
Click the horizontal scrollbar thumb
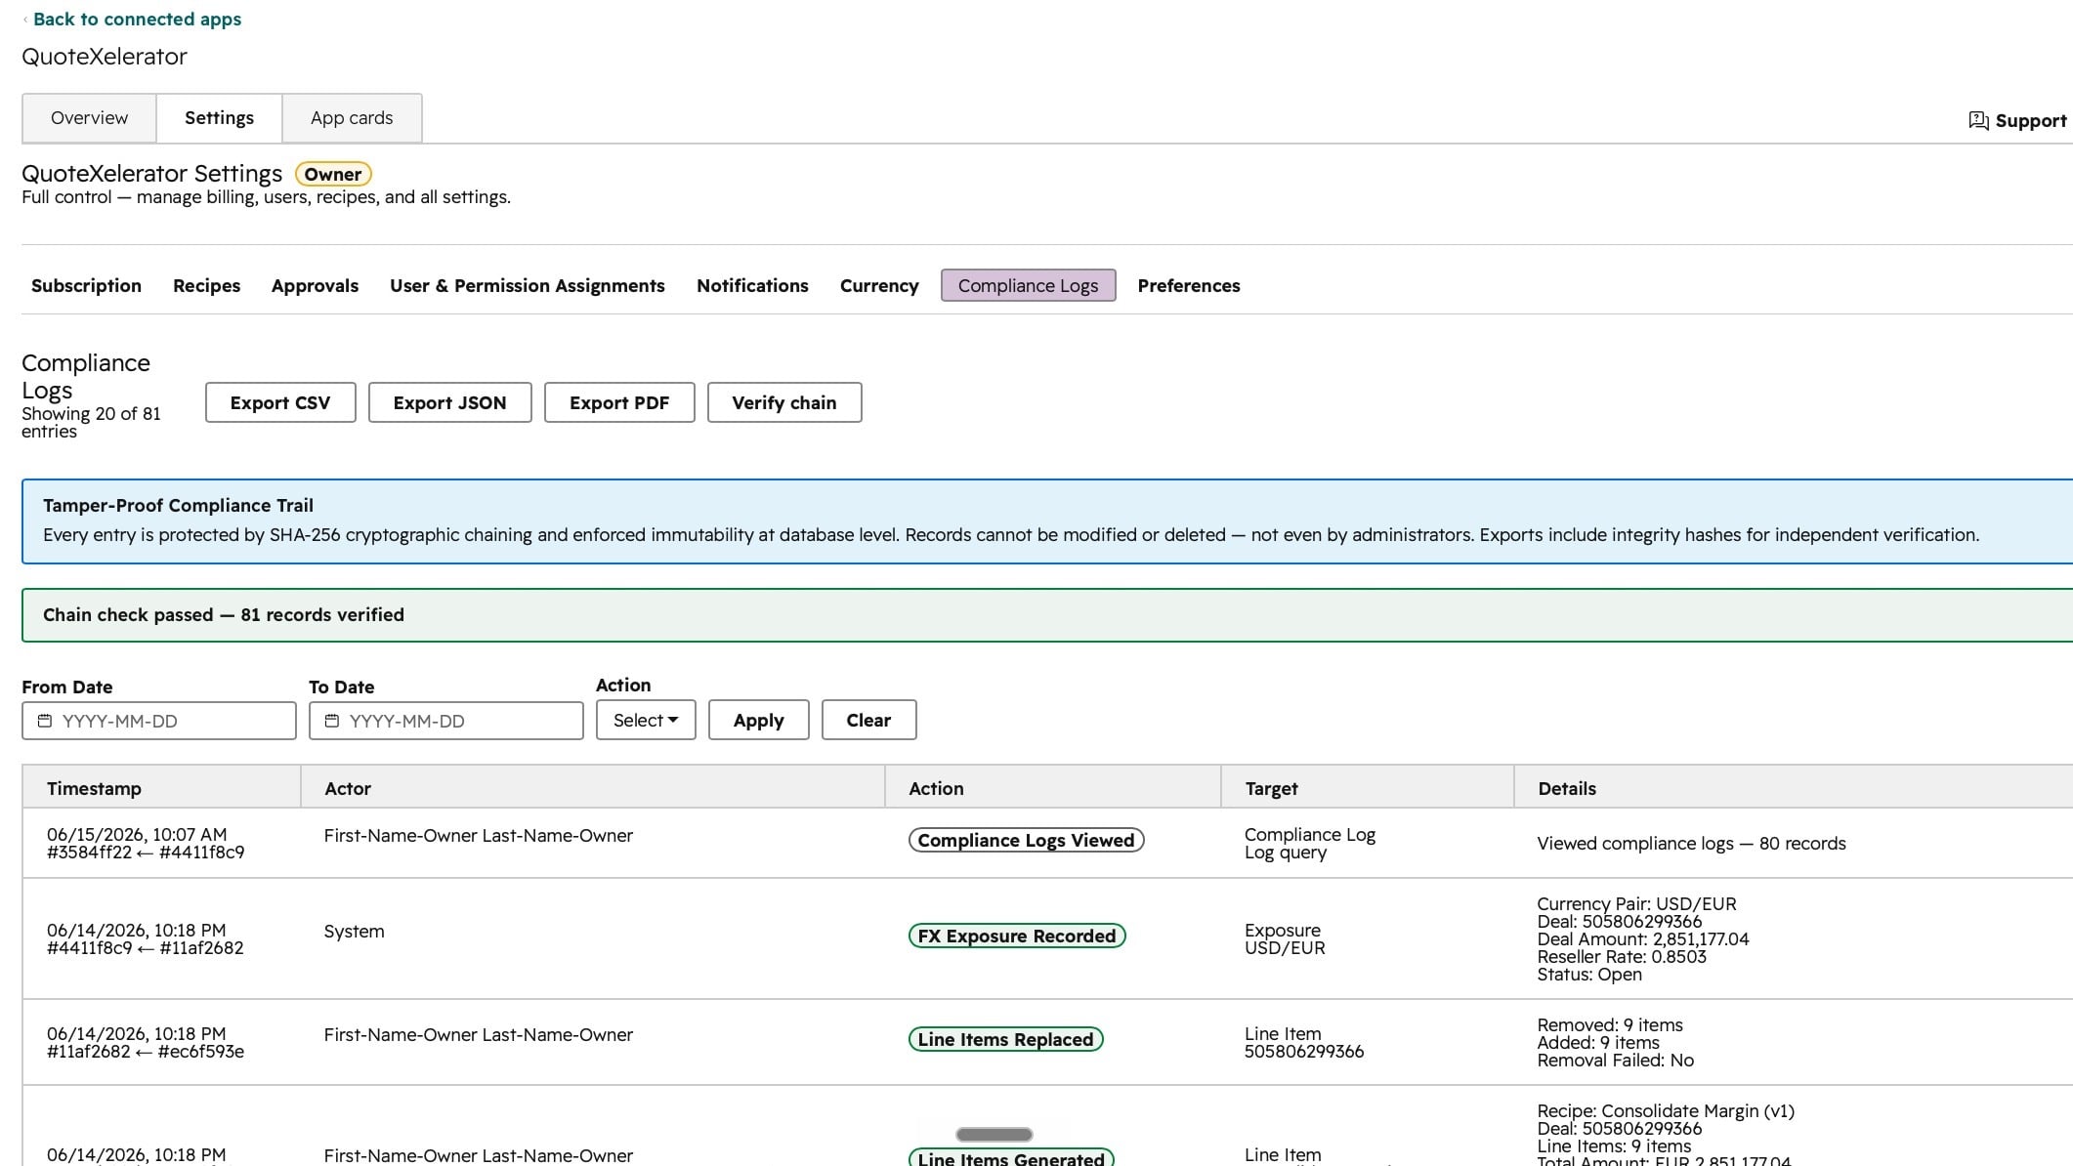coord(994,1135)
